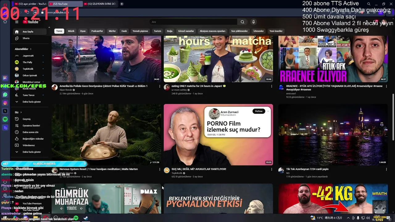Switch to the aşırı pintiler browser tab
This screenshot has height=222, width=395.
(30, 4)
